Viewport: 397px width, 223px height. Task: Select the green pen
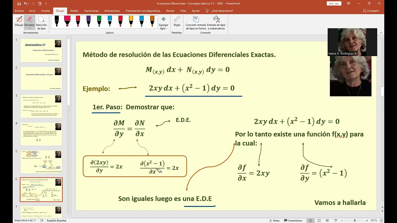point(99,21)
